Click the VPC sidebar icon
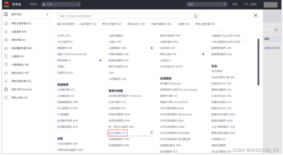Screen dimensions: 283x155 (x=6, y=73)
